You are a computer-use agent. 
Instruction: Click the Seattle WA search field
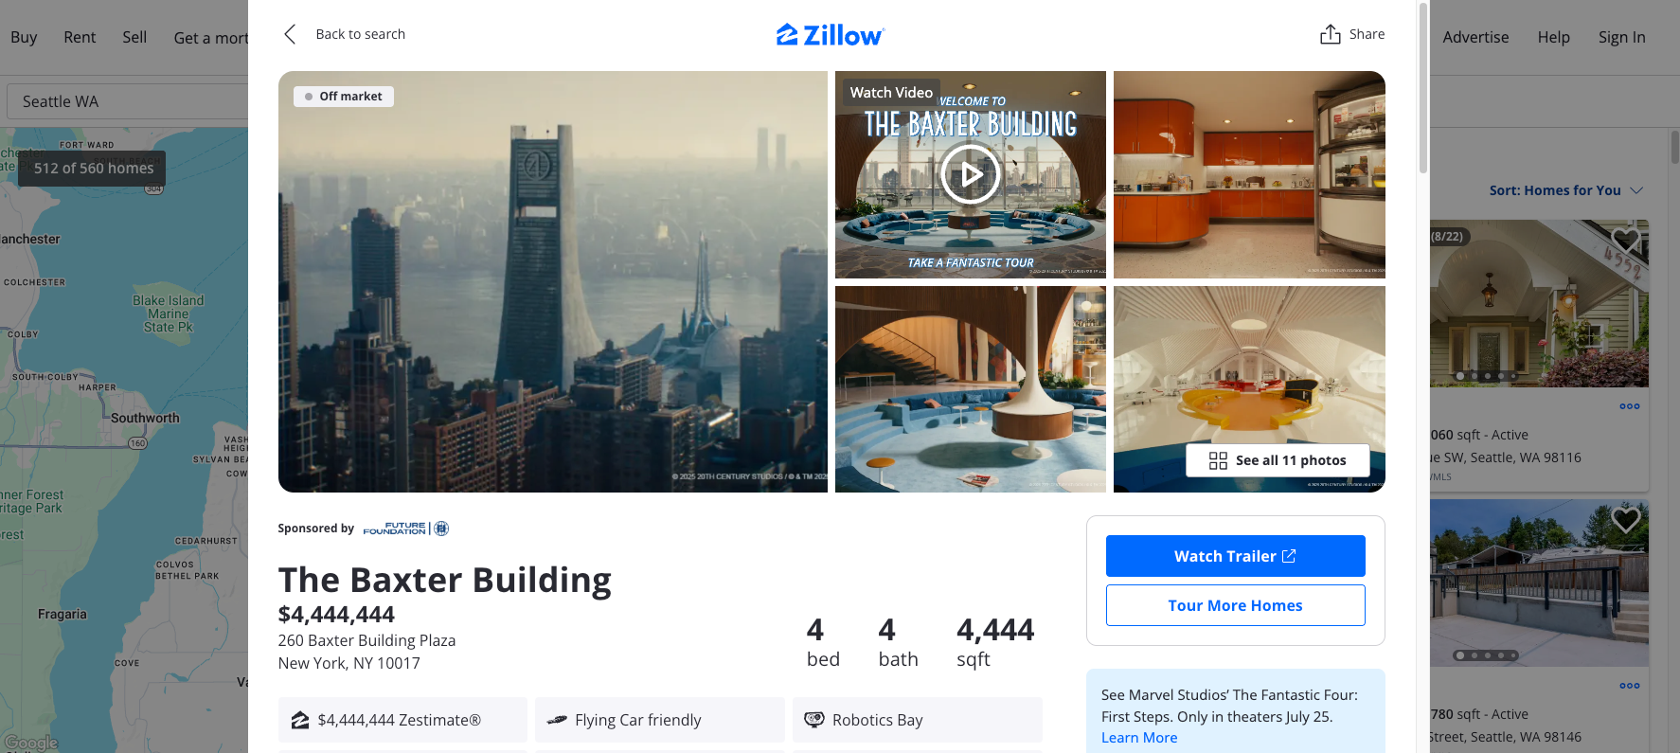pyautogui.click(x=128, y=101)
